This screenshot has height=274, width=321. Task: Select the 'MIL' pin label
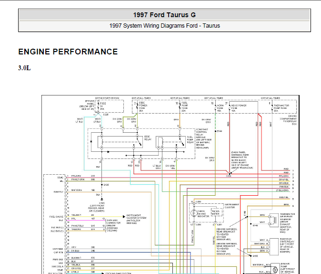coord(61,181)
